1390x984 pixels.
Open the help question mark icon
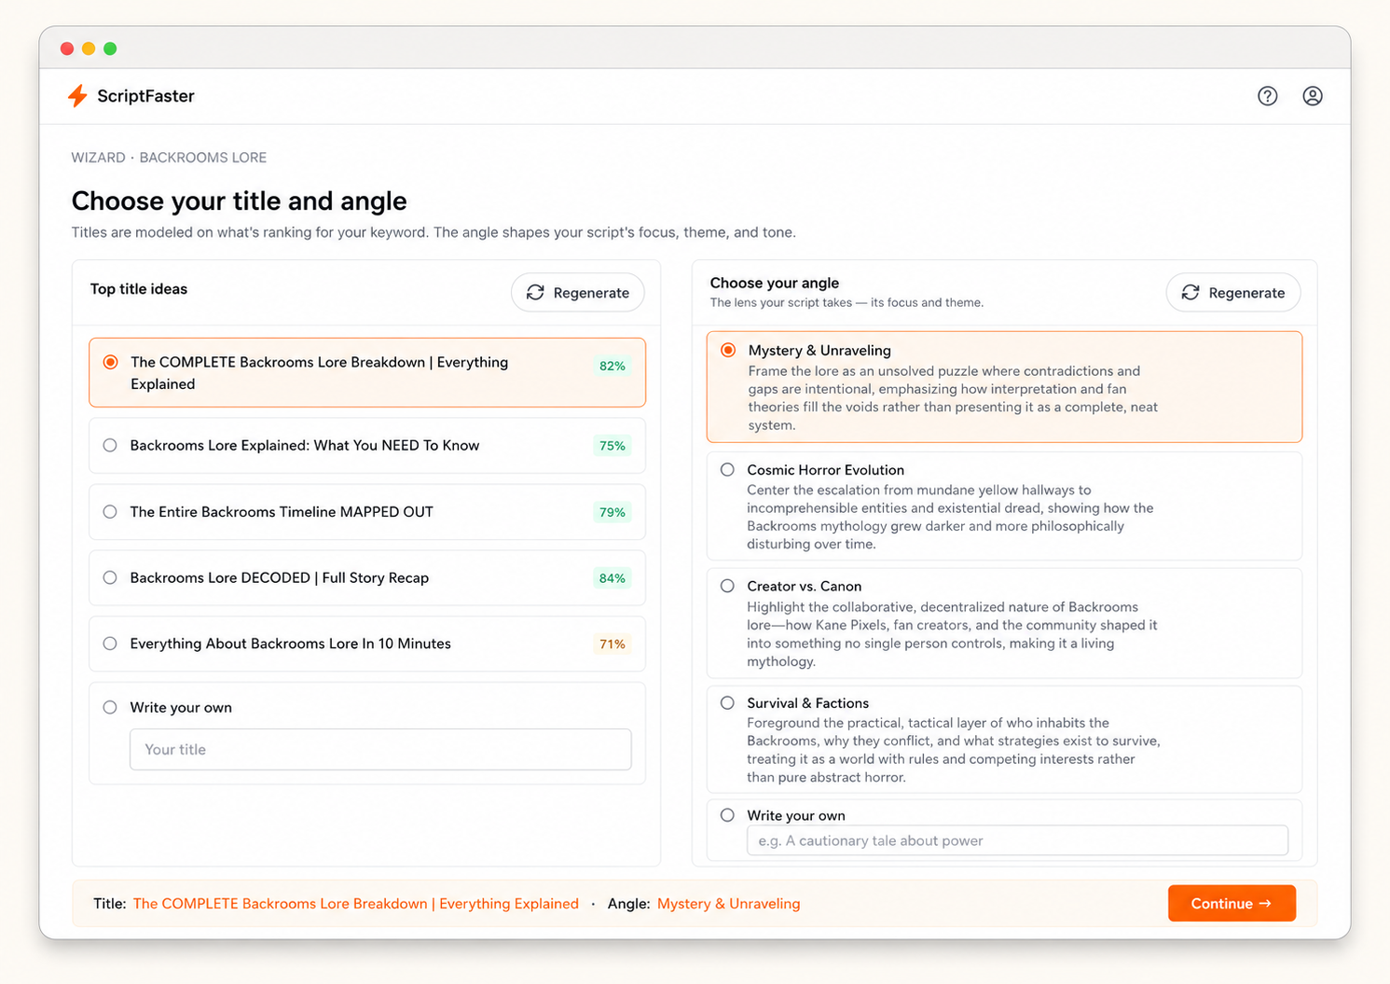pyautogui.click(x=1267, y=96)
